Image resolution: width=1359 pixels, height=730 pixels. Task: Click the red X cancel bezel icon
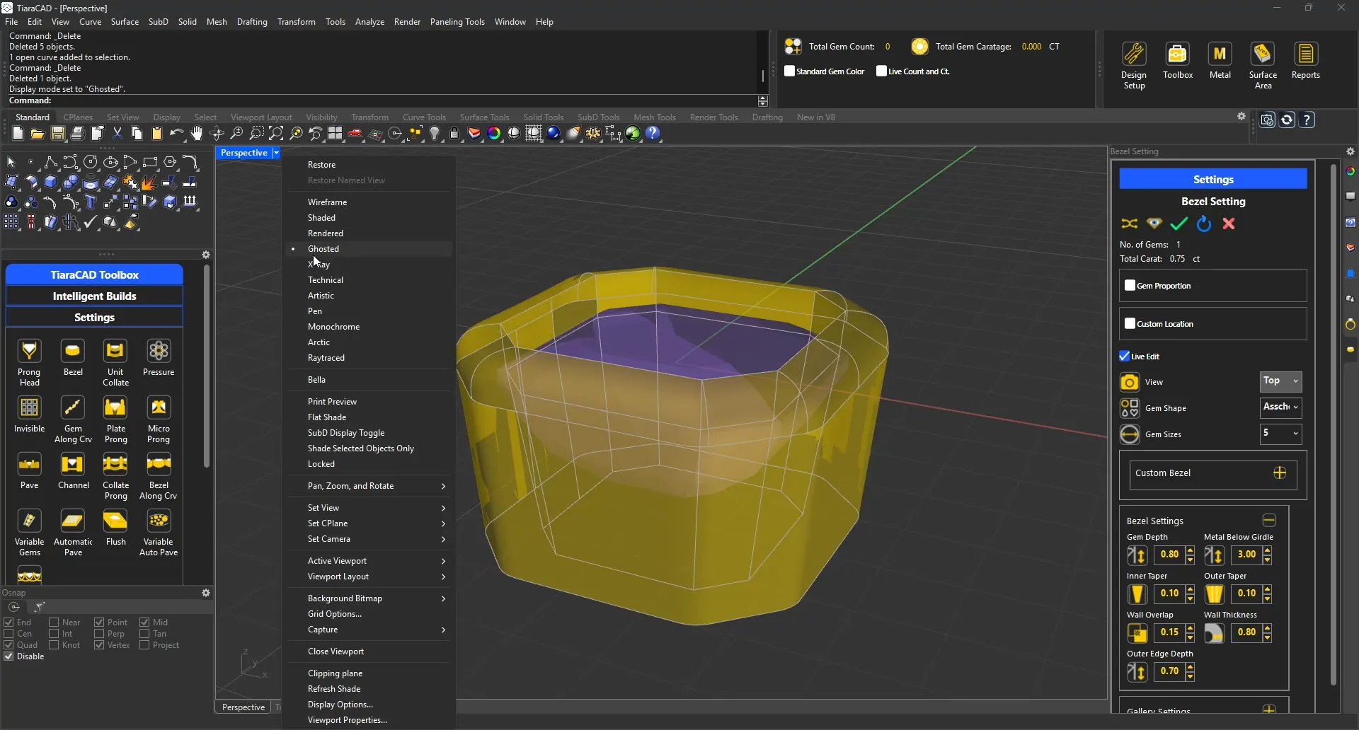[x=1229, y=224]
